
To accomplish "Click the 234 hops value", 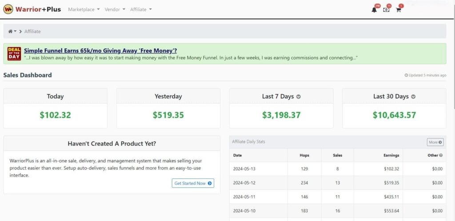I will coord(304,183).
